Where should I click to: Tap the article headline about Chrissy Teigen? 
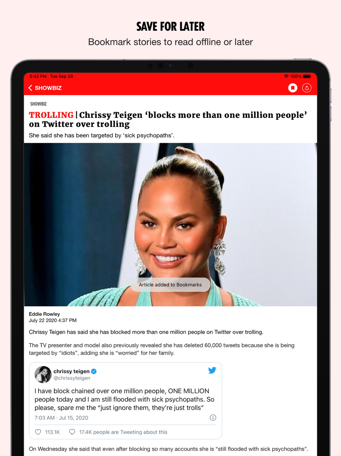168,119
